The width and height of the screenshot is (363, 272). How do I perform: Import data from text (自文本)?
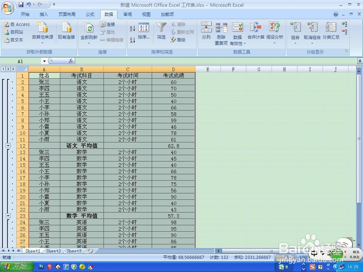(13, 40)
